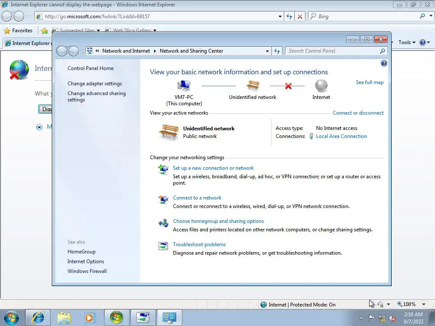Click Connect or disconnect link
The height and width of the screenshot is (326, 435).
click(358, 113)
